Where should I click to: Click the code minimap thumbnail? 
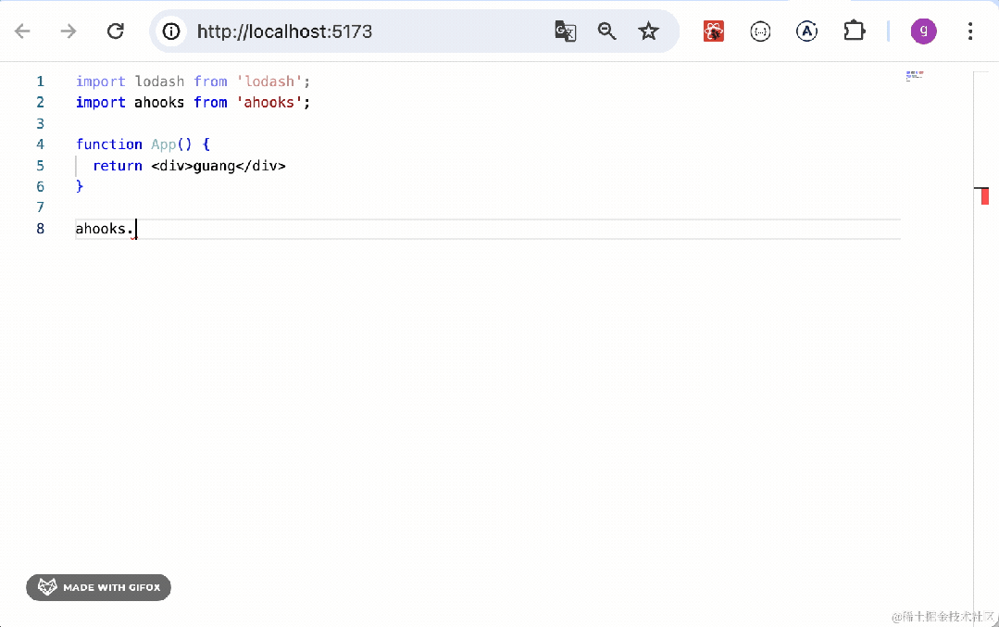[x=914, y=76]
